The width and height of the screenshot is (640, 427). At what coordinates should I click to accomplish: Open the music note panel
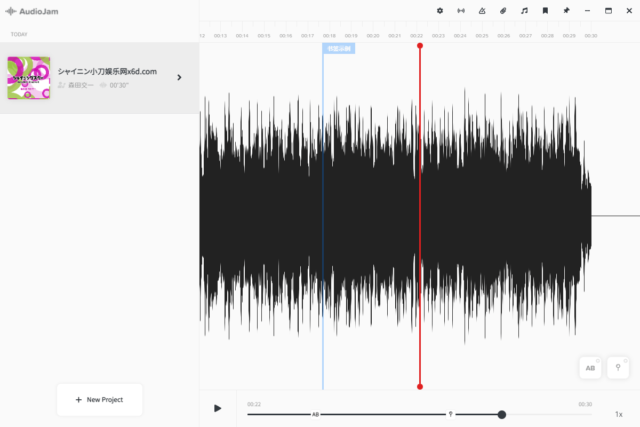(524, 11)
